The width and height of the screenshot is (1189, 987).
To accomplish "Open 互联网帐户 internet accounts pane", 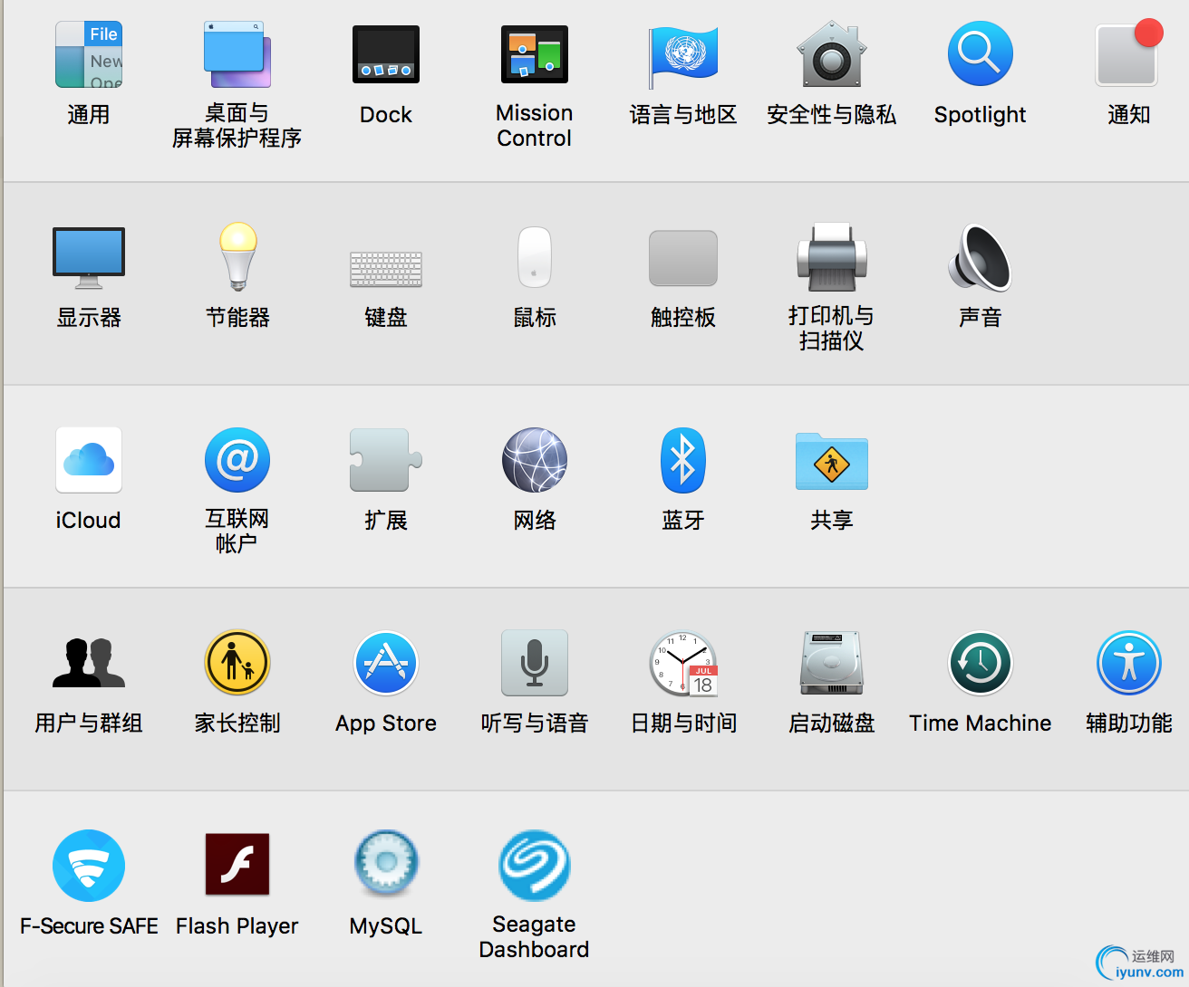I will click(237, 460).
